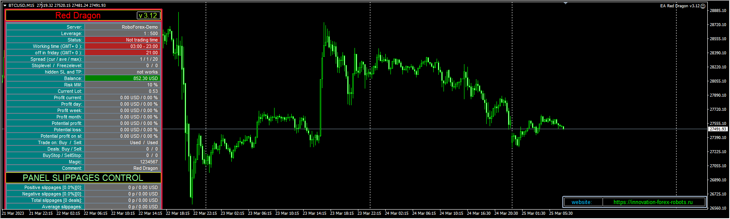Click the 852.30 USD balance cell
This screenshot has width=730, height=219.
123,78
